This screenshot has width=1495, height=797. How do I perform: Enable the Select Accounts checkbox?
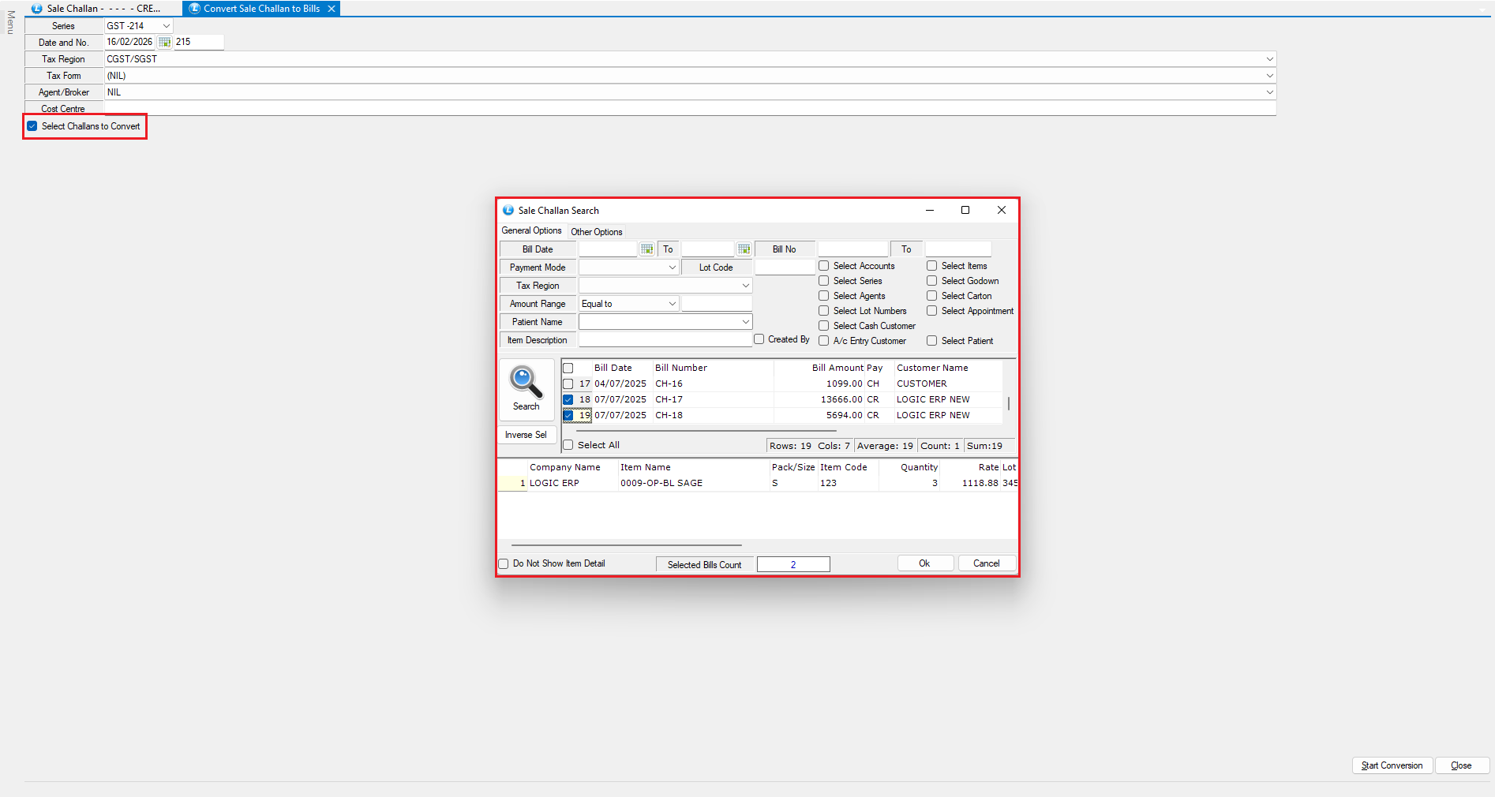823,266
